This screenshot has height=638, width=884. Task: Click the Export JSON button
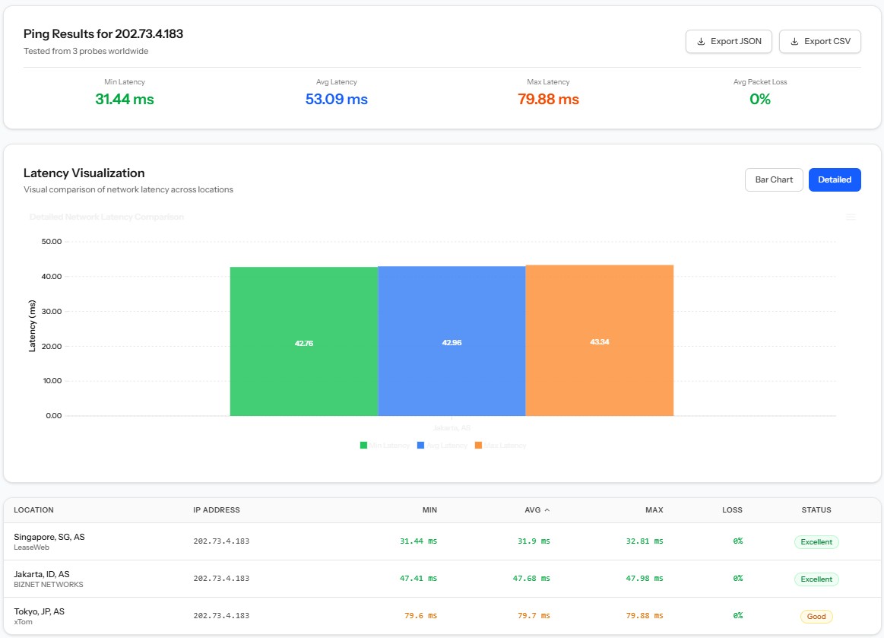tap(728, 42)
